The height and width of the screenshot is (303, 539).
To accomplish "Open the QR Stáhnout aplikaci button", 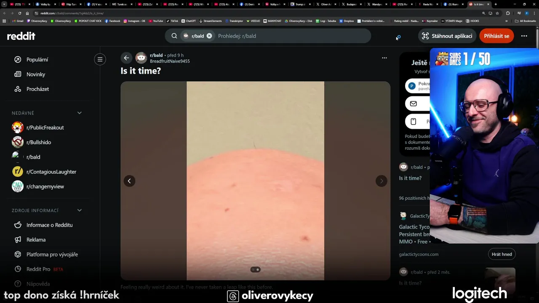I will [x=447, y=36].
